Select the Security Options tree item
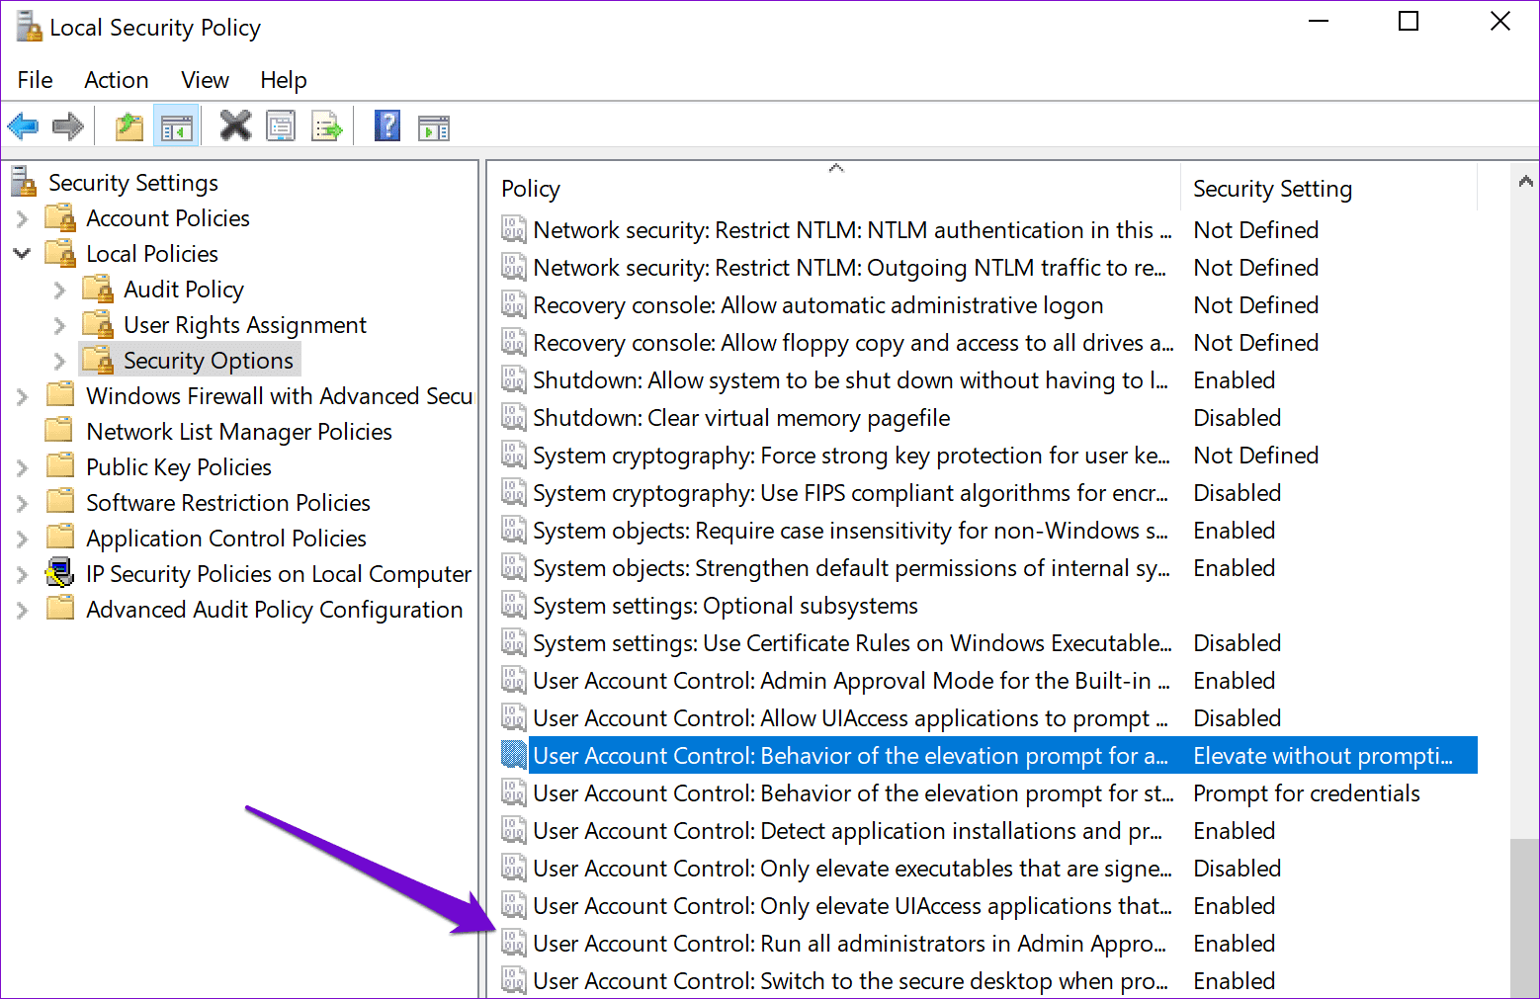This screenshot has height=999, width=1540. [208, 360]
